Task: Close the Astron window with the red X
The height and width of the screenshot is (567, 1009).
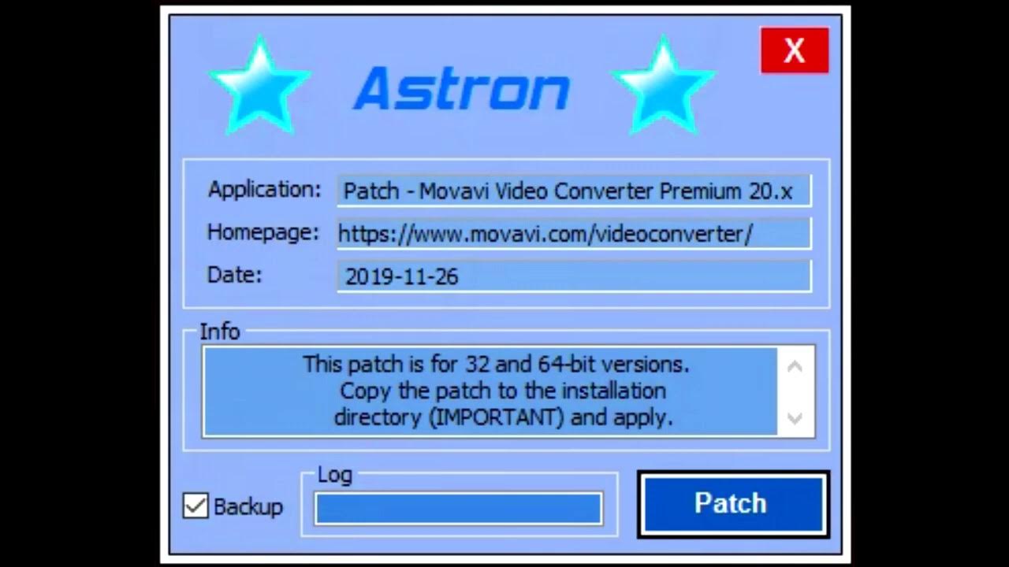Action: 795,50
